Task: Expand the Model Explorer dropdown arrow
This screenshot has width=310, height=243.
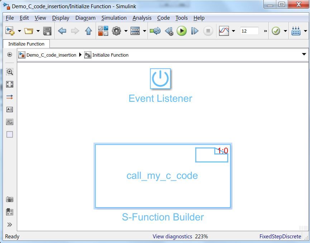Action: [144, 31]
